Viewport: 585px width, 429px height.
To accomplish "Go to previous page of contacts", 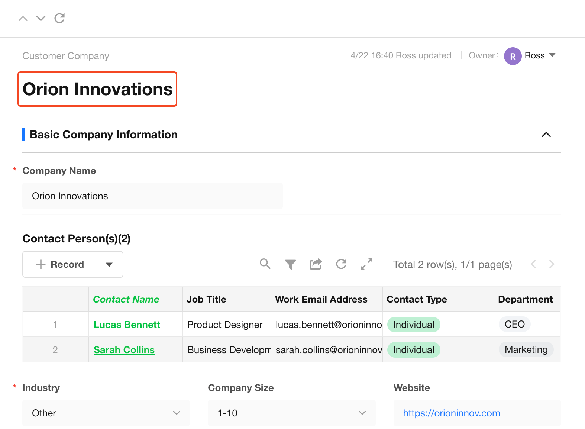I will (534, 264).
